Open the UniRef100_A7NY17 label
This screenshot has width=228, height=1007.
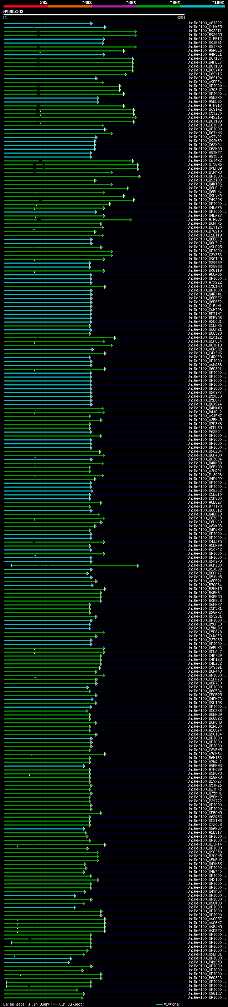pos(204,105)
